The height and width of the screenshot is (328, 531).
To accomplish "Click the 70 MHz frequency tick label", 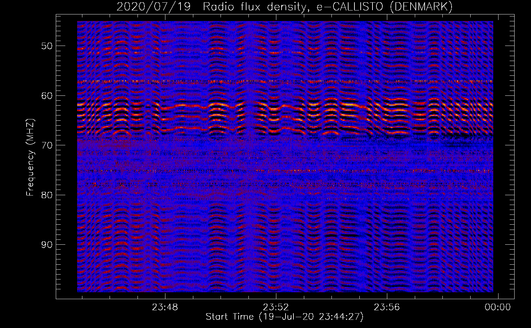I will pos(47,145).
